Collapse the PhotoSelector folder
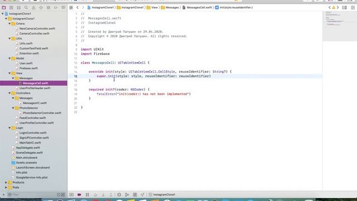The image size is (357, 201). pyautogui.click(x=13, y=108)
